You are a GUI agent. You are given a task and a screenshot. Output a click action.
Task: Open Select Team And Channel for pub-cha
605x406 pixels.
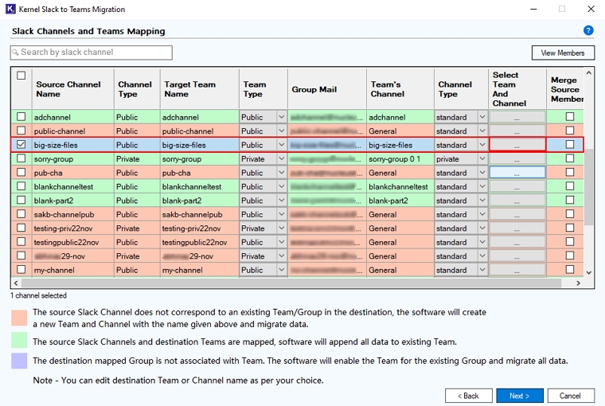point(517,173)
